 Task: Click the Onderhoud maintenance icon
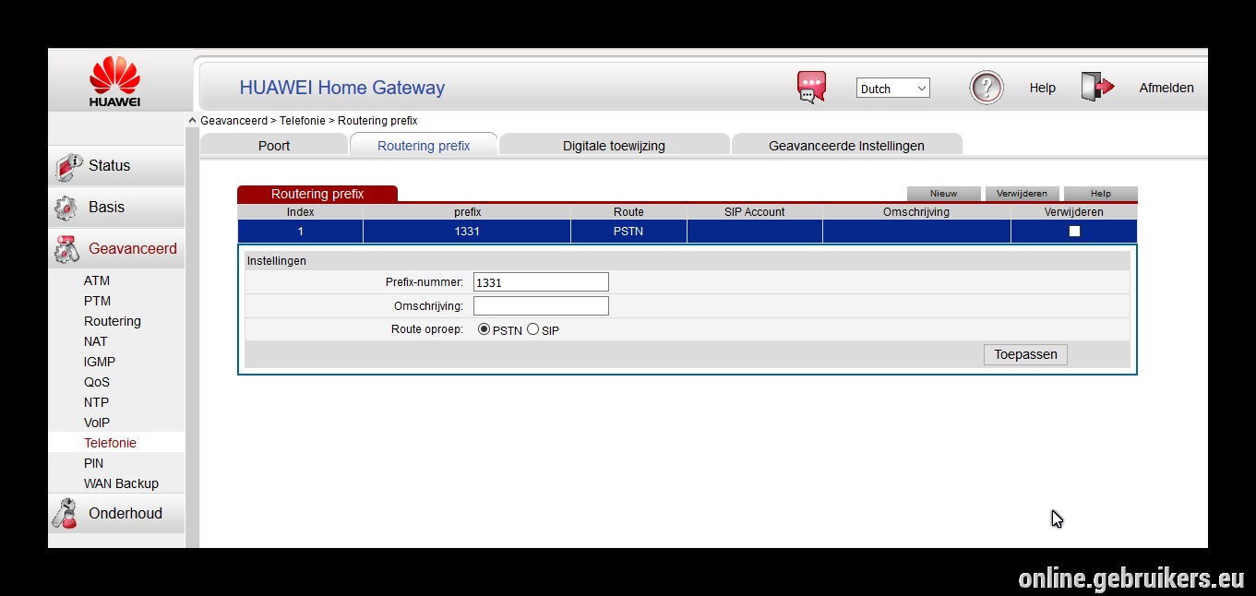click(65, 514)
